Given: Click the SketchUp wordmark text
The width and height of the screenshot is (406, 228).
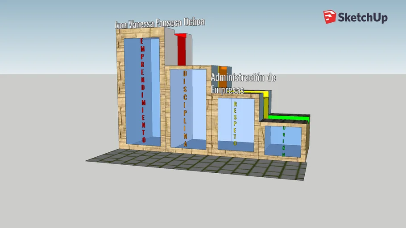Looking at the screenshot, I should pyautogui.click(x=362, y=17).
